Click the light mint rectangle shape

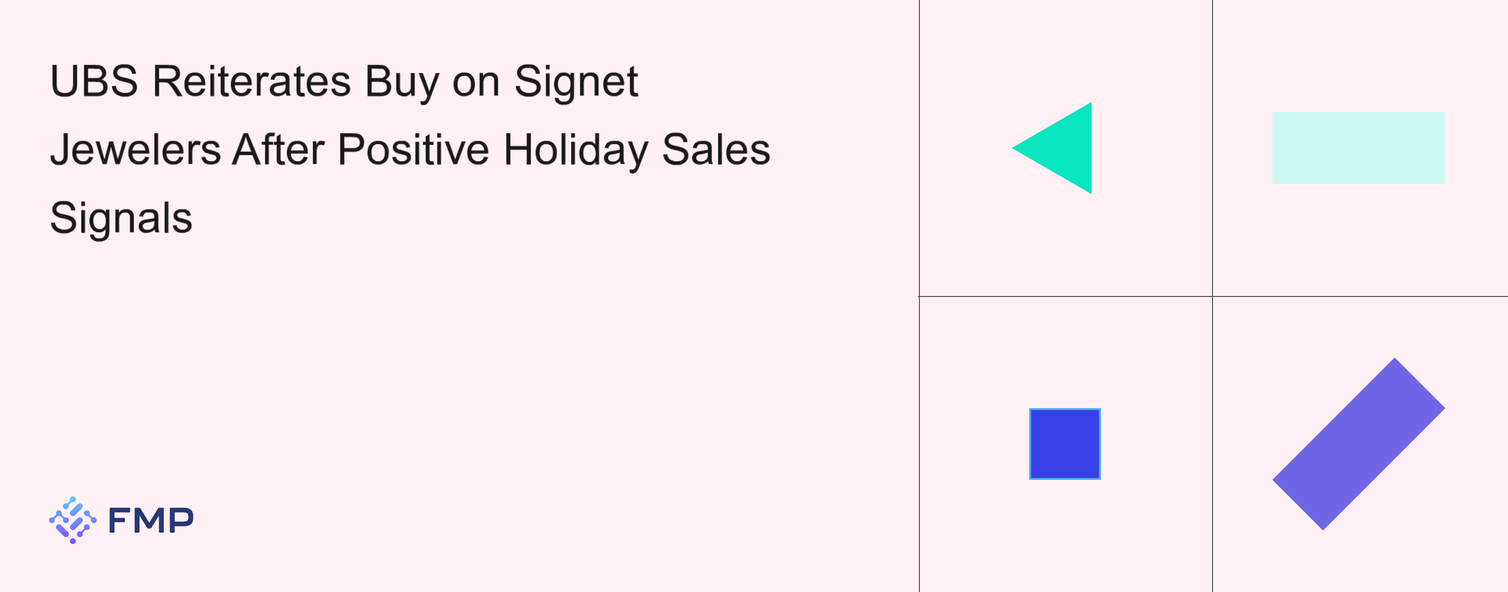[1358, 148]
